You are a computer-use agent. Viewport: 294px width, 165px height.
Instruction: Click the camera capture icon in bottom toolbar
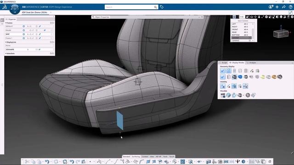[220, 161]
